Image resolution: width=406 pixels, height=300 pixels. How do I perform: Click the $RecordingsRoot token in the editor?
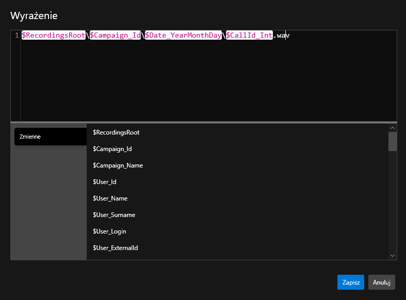[x=54, y=35]
